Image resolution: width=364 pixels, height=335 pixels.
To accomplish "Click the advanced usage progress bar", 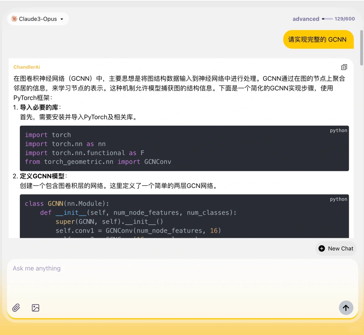I will click(327, 19).
